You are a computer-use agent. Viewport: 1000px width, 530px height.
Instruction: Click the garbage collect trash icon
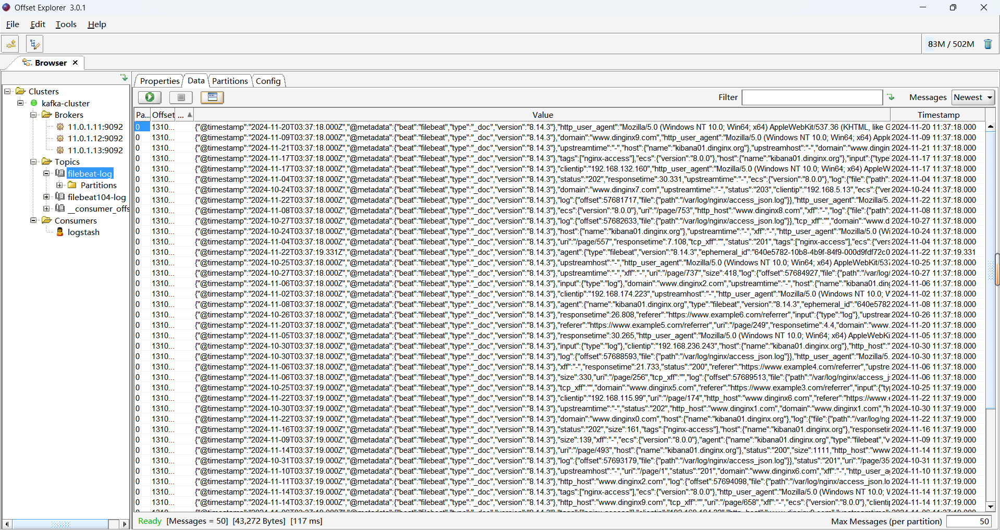click(988, 44)
